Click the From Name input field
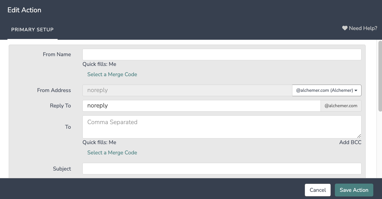Image resolution: width=382 pixels, height=199 pixels. click(x=222, y=55)
